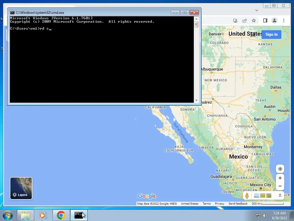The width and height of the screenshot is (294, 221).
Task: Zoom in with the plus button
Action: 280,178
